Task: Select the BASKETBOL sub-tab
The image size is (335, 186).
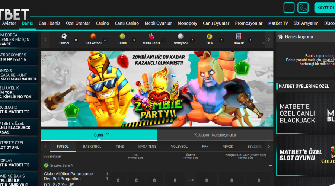Action: (92, 147)
